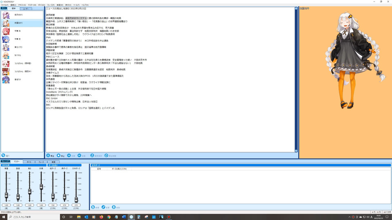Open the テキスト(X) menu

click(22, 5)
